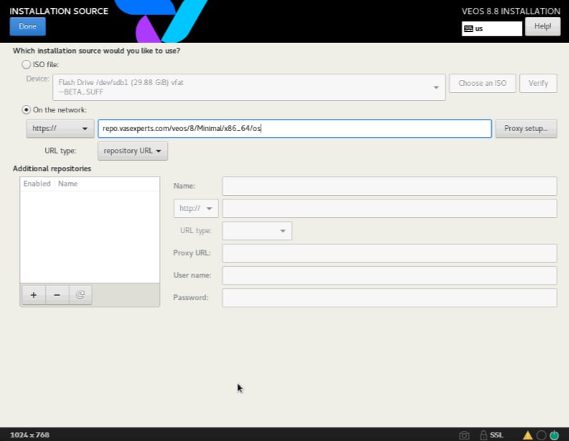Click the camera screenshot icon in status bar
The image size is (569, 441).
[x=464, y=435]
